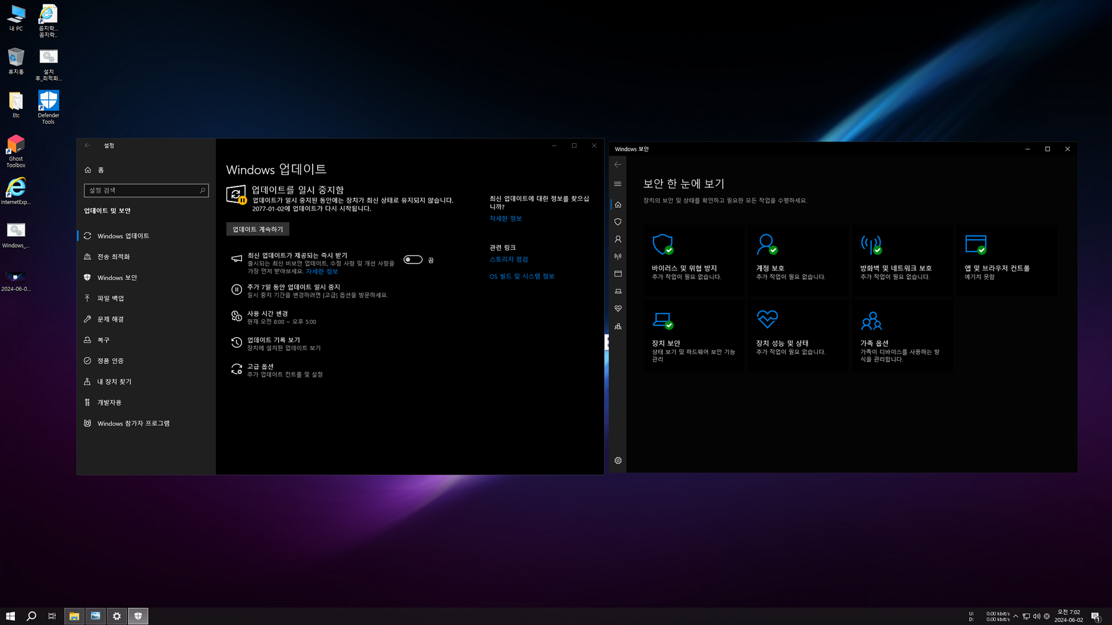The height and width of the screenshot is (625, 1112).
Task: Select Windows 참가자 프로그램 in sidebar
Action: (146, 423)
